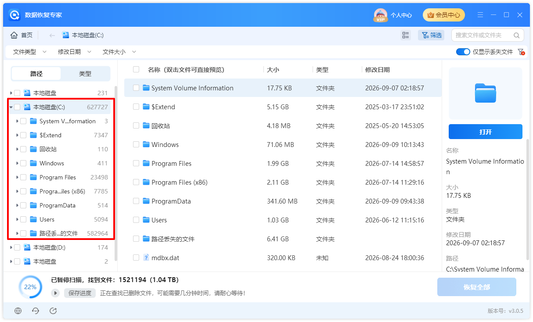Viewport: 533px width, 322px height.
Task: Check 本地磁盘(C:) checkbox in tree
Action: click(17, 107)
